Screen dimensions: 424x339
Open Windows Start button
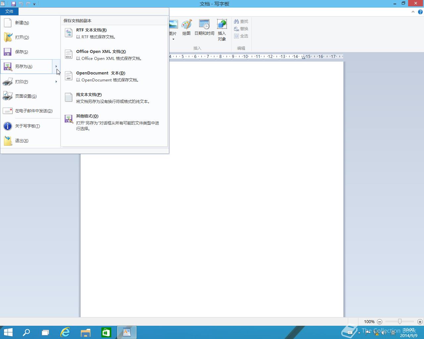[x=8, y=332]
